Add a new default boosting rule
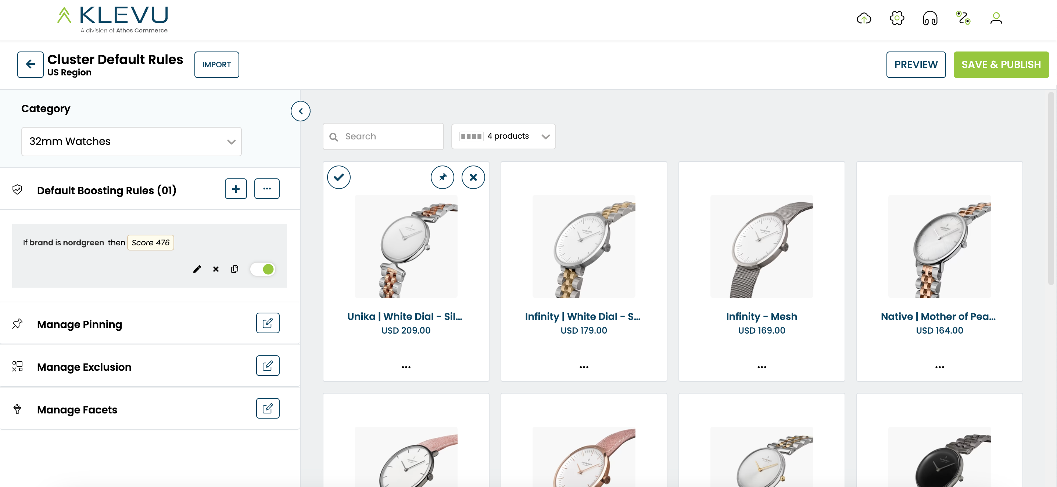 236,189
